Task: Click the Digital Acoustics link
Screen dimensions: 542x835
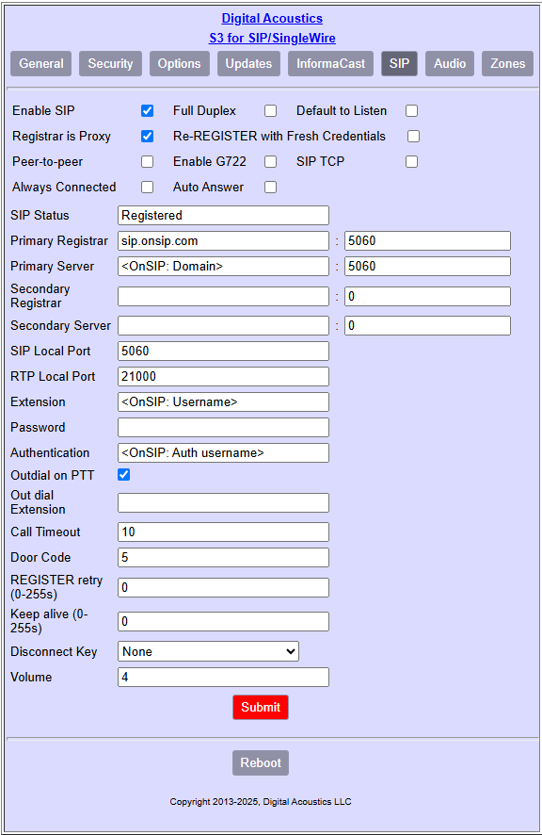Action: click(272, 18)
